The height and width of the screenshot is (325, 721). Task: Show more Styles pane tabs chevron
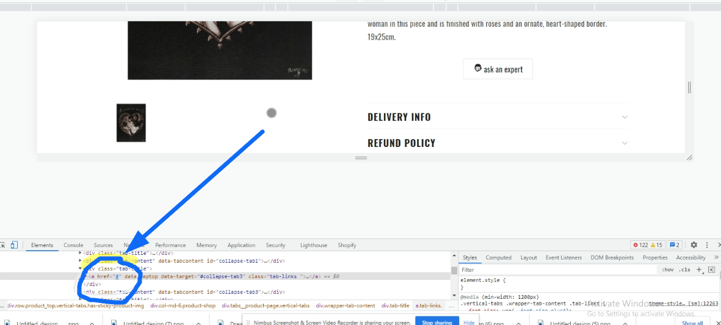(x=716, y=257)
